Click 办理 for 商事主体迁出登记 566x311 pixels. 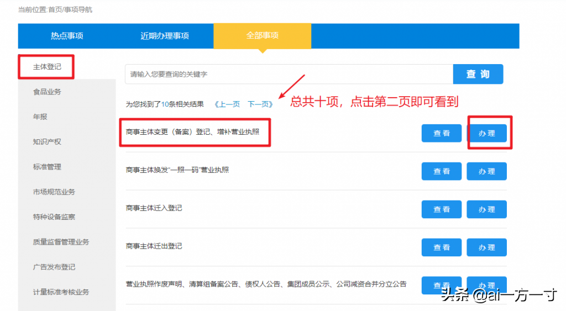click(x=486, y=247)
